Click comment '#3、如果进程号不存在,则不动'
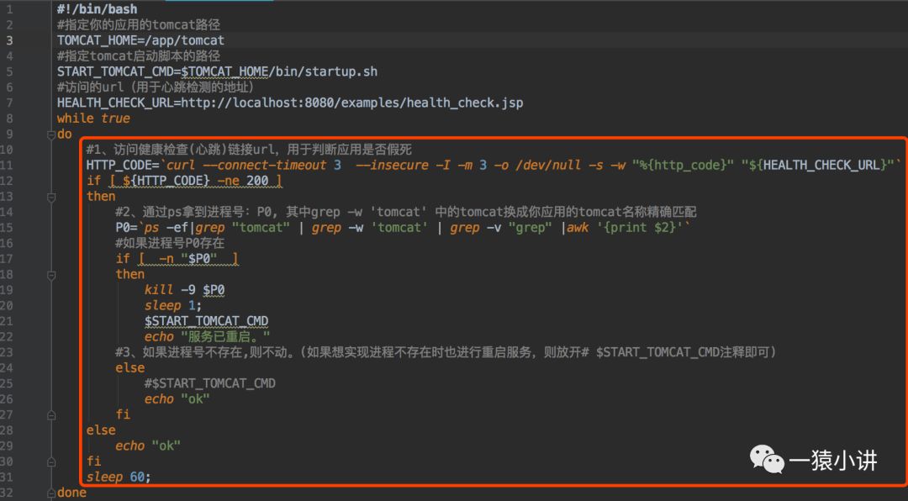 point(446,353)
